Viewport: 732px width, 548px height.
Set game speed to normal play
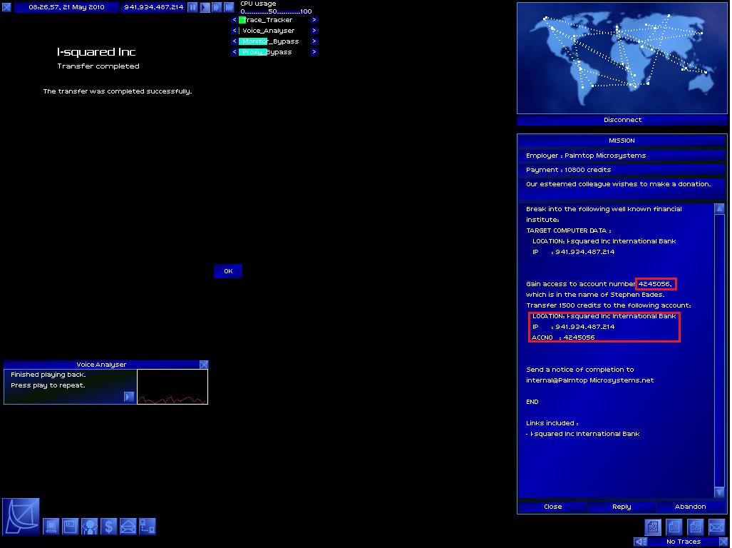205,7
